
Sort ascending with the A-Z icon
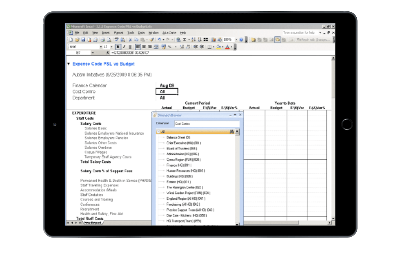tap(193, 40)
